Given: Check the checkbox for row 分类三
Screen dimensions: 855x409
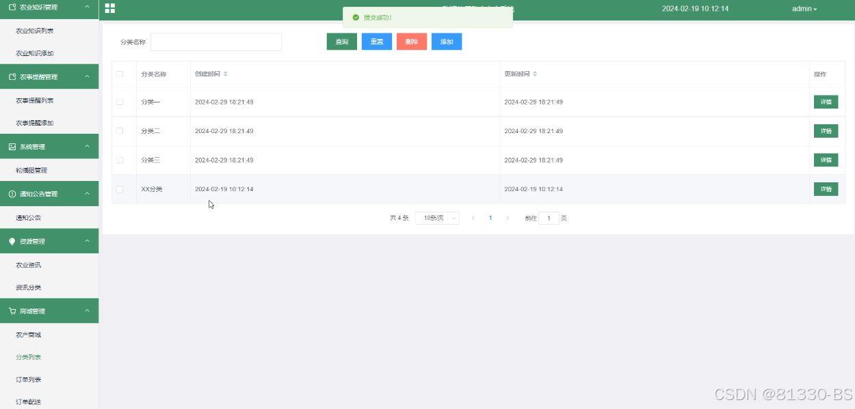Looking at the screenshot, I should (120, 160).
